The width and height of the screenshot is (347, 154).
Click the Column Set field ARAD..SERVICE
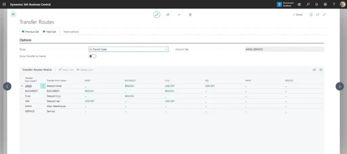tap(285, 49)
